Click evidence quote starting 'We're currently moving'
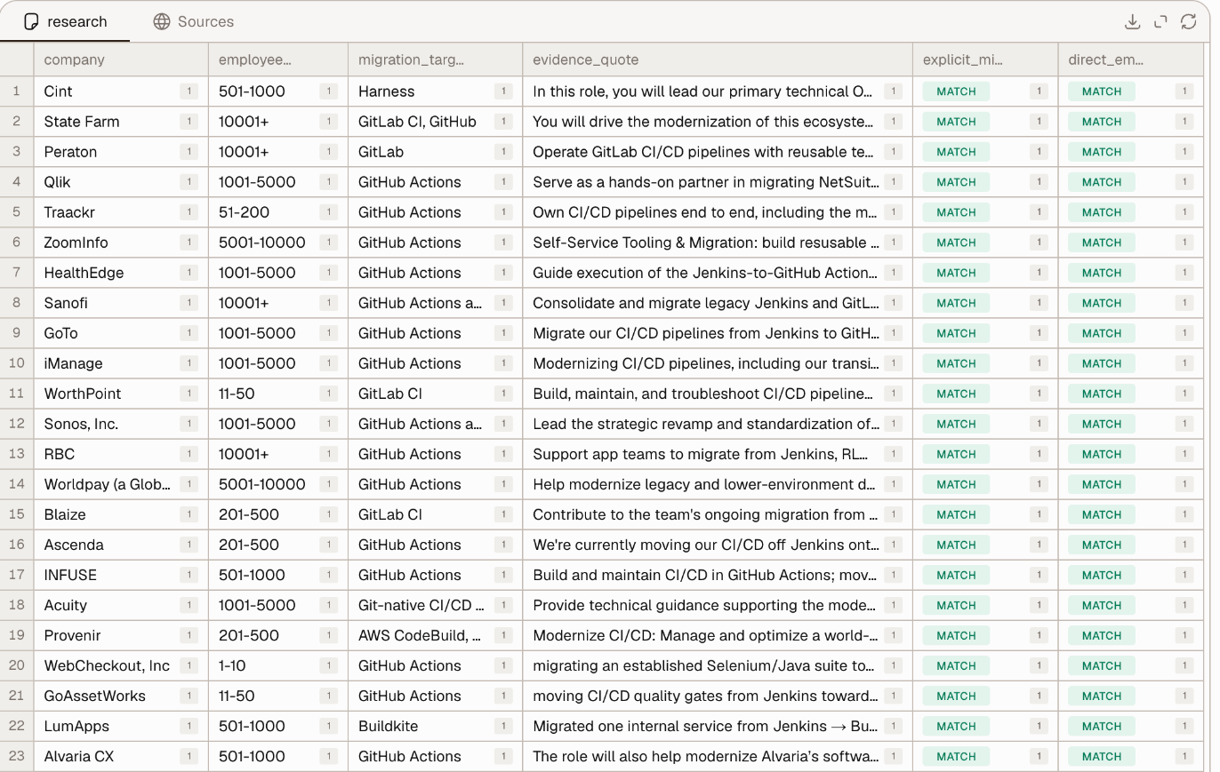The width and height of the screenshot is (1220, 772). pyautogui.click(x=718, y=545)
